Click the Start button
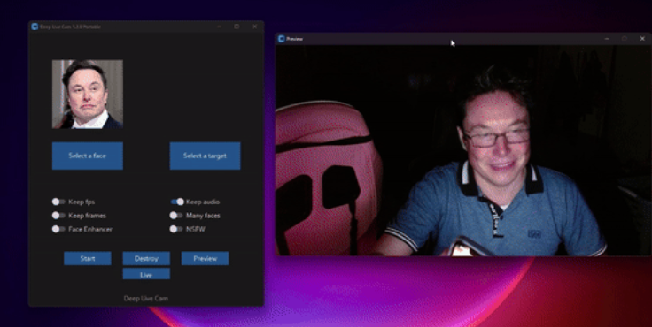 click(88, 258)
